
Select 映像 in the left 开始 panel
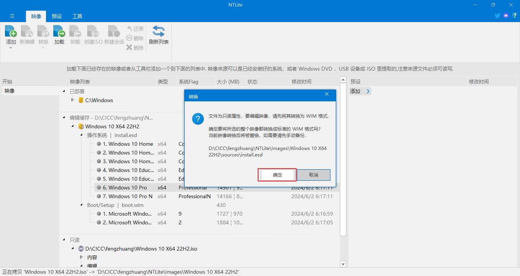pyautogui.click(x=30, y=91)
